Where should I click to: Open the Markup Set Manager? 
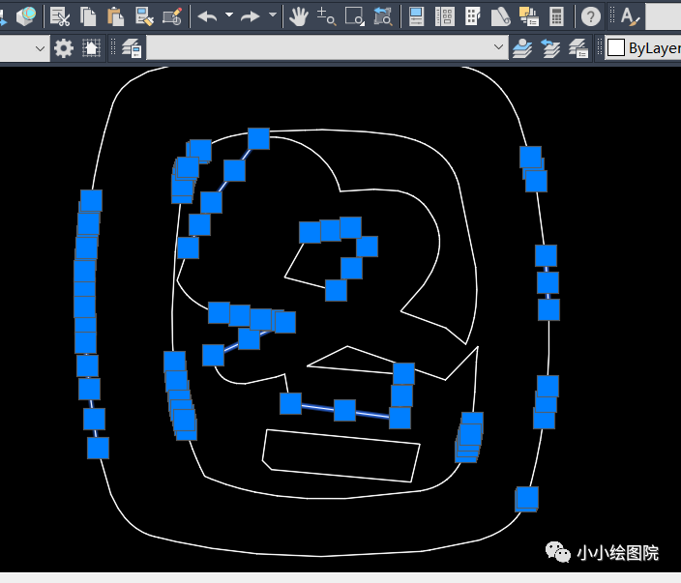pyautogui.click(x=529, y=16)
